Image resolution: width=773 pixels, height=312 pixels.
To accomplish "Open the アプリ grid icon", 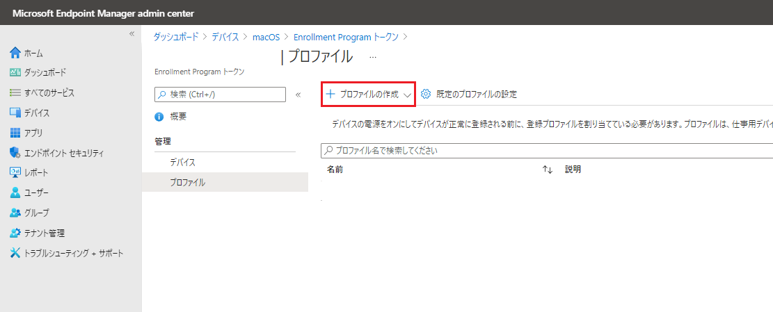I will point(15,133).
